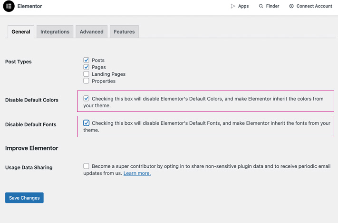Uncheck the Posts post type
The height and width of the screenshot is (223, 338).
click(86, 60)
